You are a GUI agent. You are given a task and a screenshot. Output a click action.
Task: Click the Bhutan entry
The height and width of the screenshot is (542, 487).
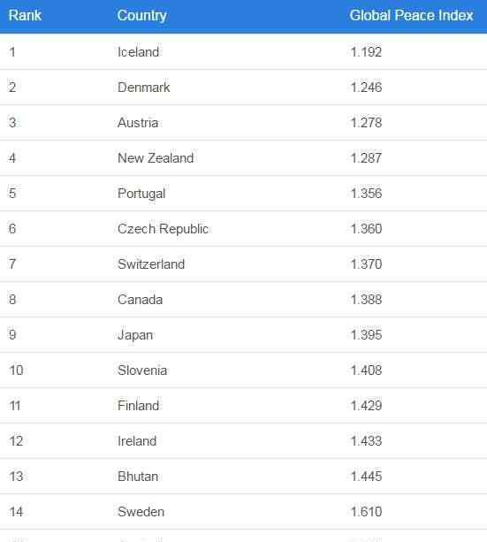(x=138, y=477)
